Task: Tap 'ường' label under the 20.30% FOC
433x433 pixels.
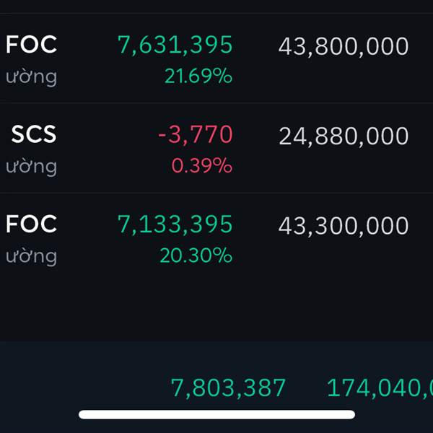Action: click(31, 257)
